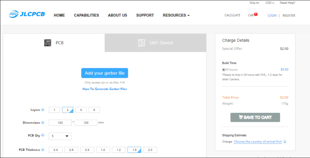Switch to the PCB tab
Screen dimensions: 310x158
54,43
